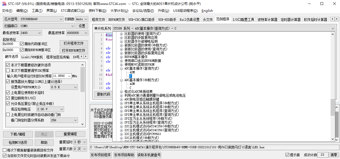Toggle 本次下载需要调节IRC频率 checkbox

[8, 71]
